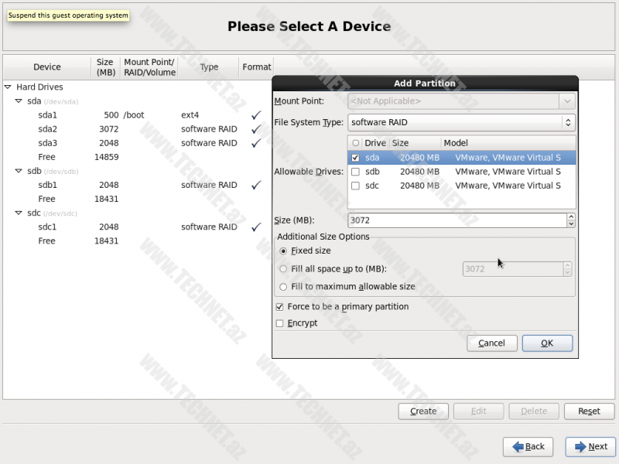Uncheck the sda drive checkbox
The height and width of the screenshot is (464, 619).
pos(355,158)
